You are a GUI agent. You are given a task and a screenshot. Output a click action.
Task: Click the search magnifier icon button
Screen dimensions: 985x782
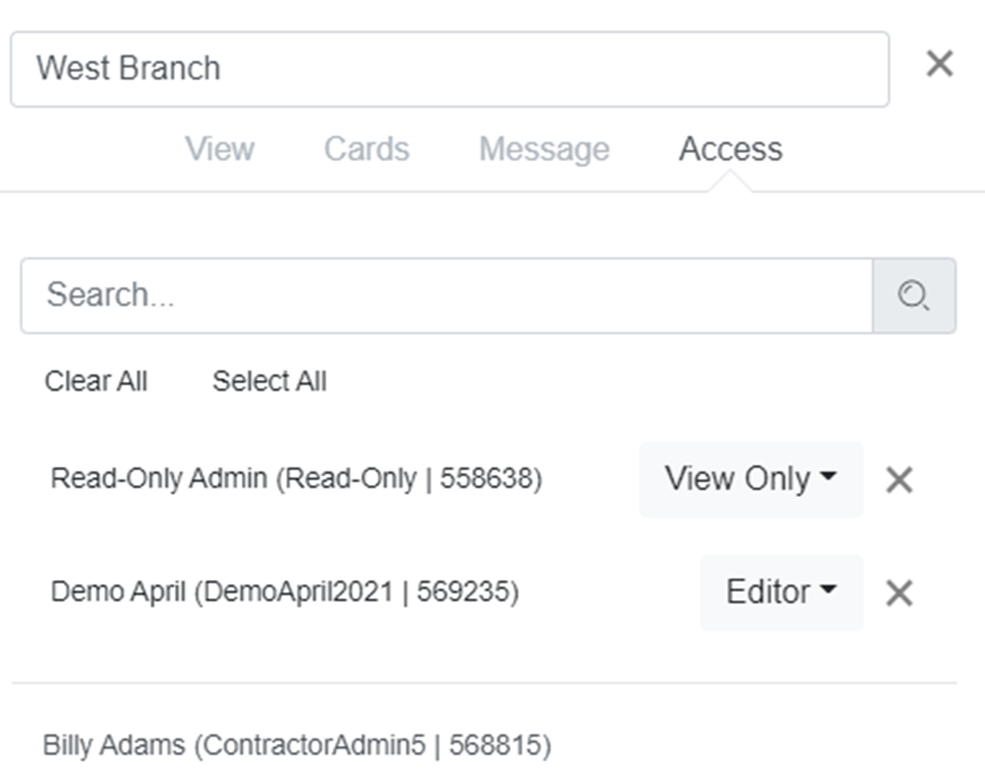pyautogui.click(x=914, y=296)
